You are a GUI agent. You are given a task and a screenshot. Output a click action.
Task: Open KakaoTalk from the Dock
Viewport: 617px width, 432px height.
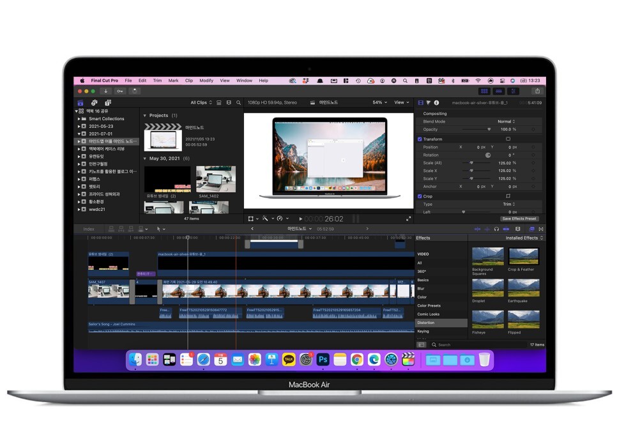pyautogui.click(x=289, y=360)
